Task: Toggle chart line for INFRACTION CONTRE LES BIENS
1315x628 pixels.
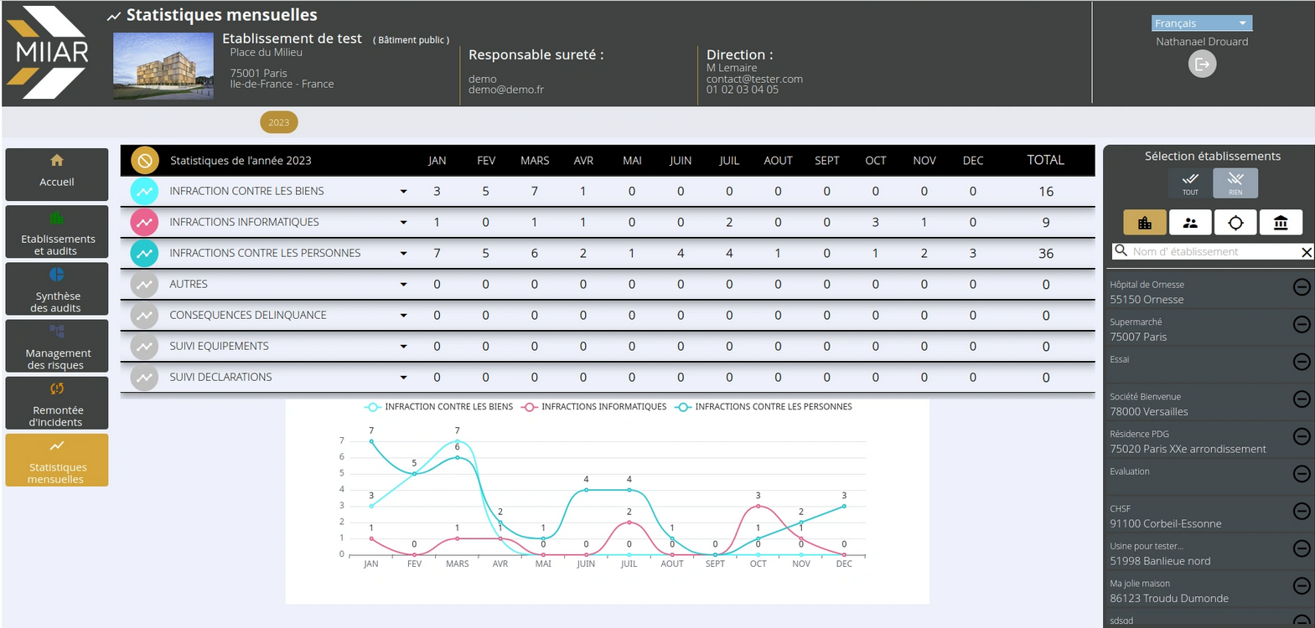Action: (x=145, y=192)
